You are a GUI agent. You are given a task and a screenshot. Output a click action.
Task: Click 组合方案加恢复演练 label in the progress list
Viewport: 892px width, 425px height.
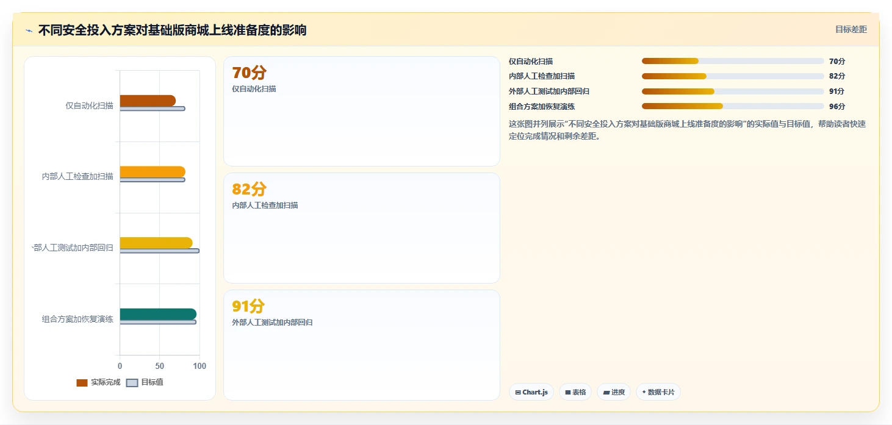coord(542,107)
